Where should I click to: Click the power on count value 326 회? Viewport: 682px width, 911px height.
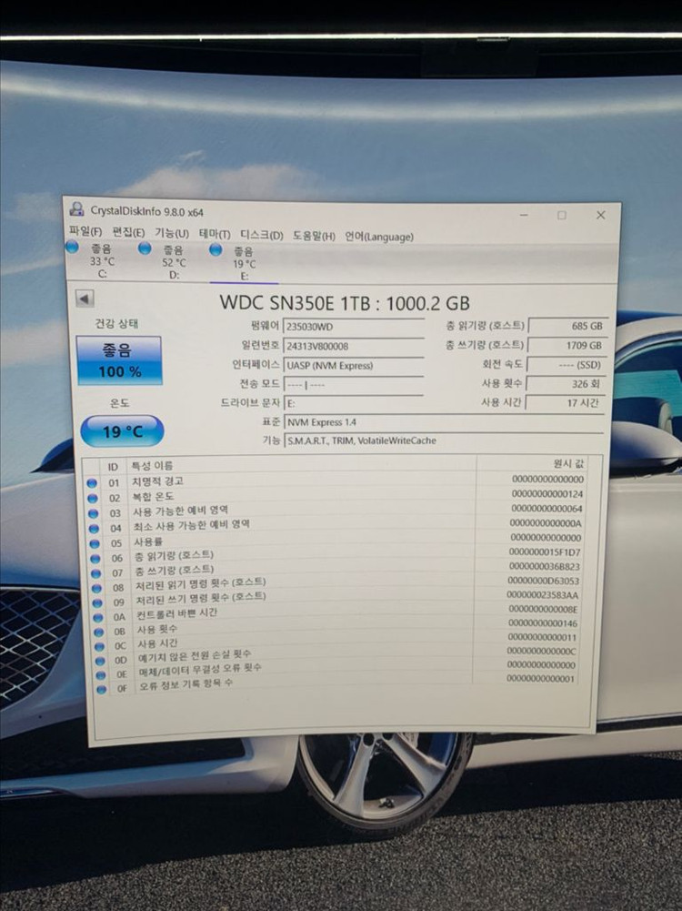click(566, 383)
